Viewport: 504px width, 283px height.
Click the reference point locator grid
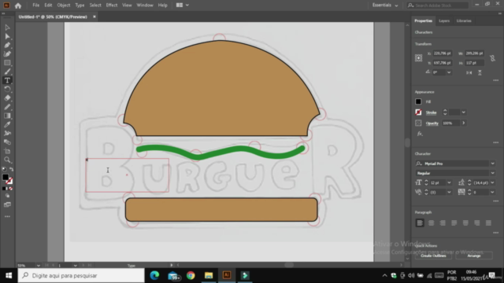coord(418,58)
